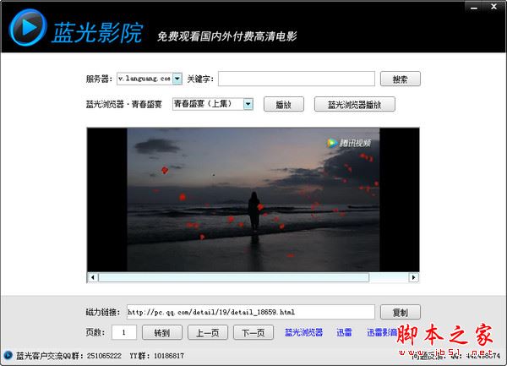Click the 磁力链接 URL field

click(x=251, y=312)
